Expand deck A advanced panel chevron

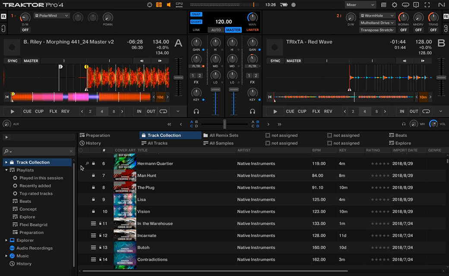[178, 111]
